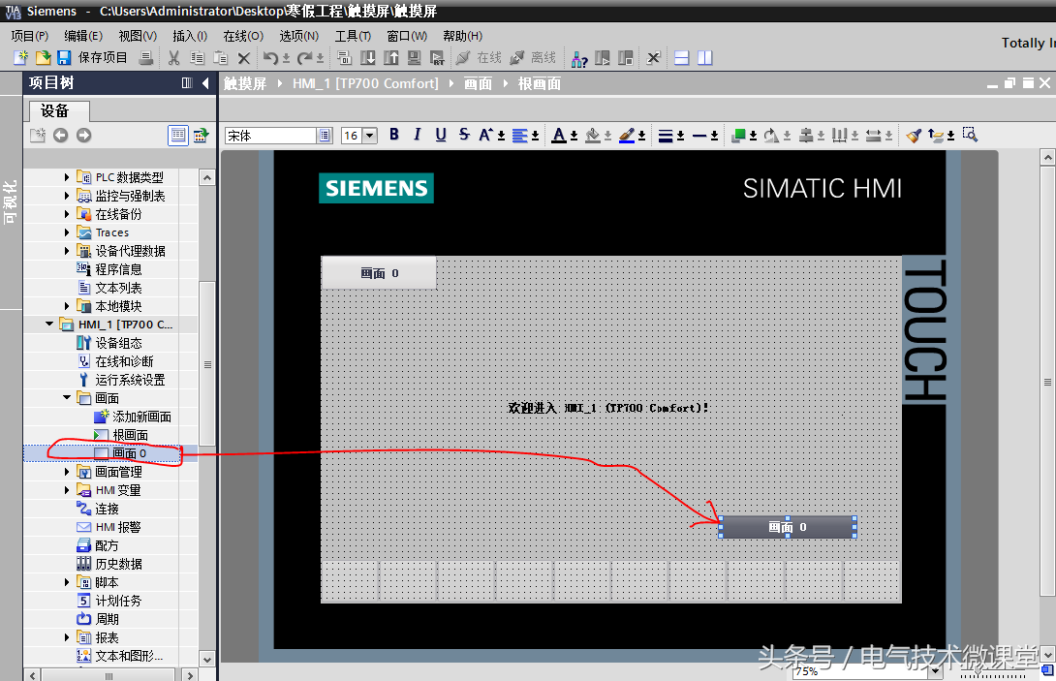This screenshot has width=1056, height=681.
Task: Open background fill color bucket icon
Action: click(x=593, y=136)
